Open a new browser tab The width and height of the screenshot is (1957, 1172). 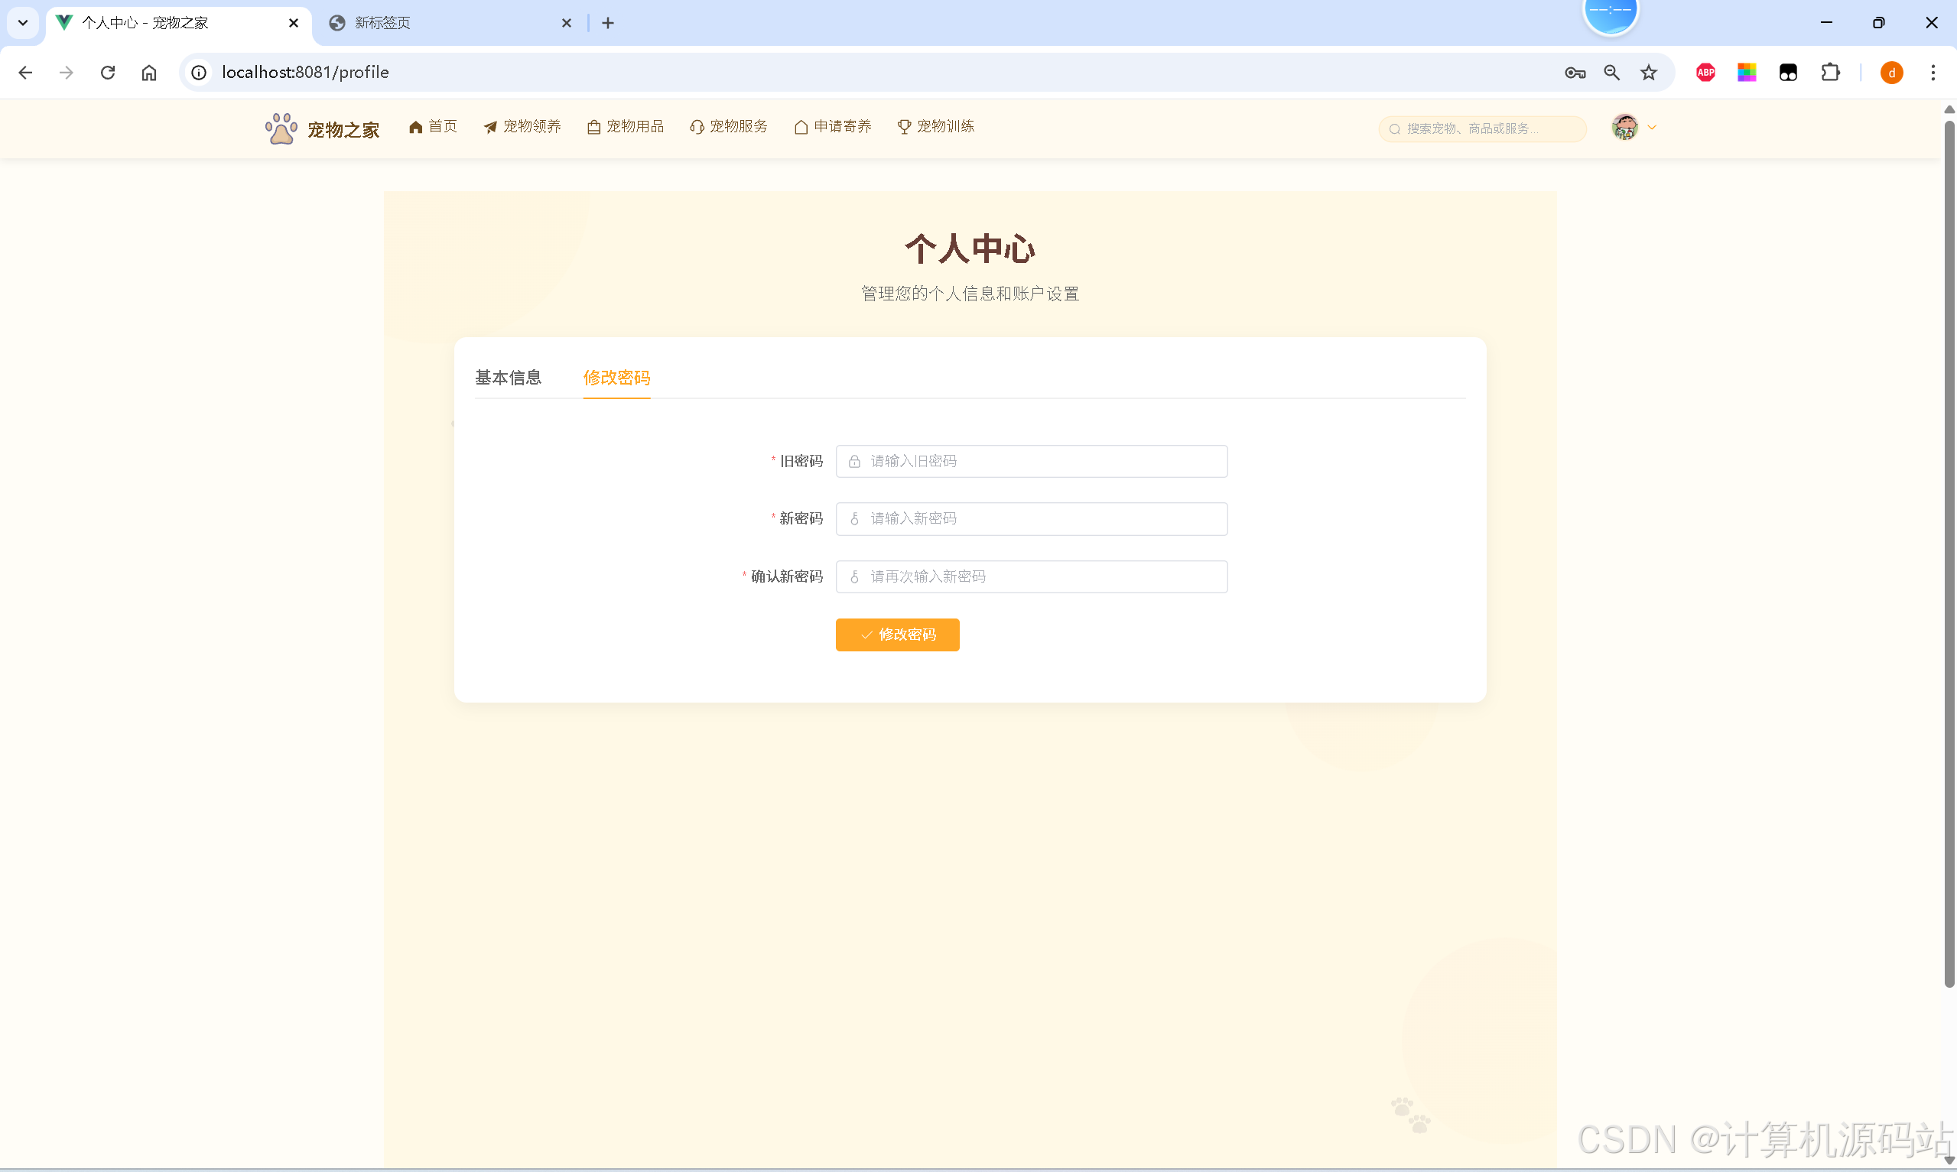pyautogui.click(x=607, y=23)
